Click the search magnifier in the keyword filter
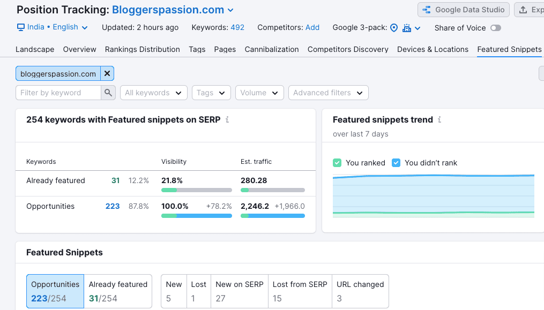 coord(108,92)
